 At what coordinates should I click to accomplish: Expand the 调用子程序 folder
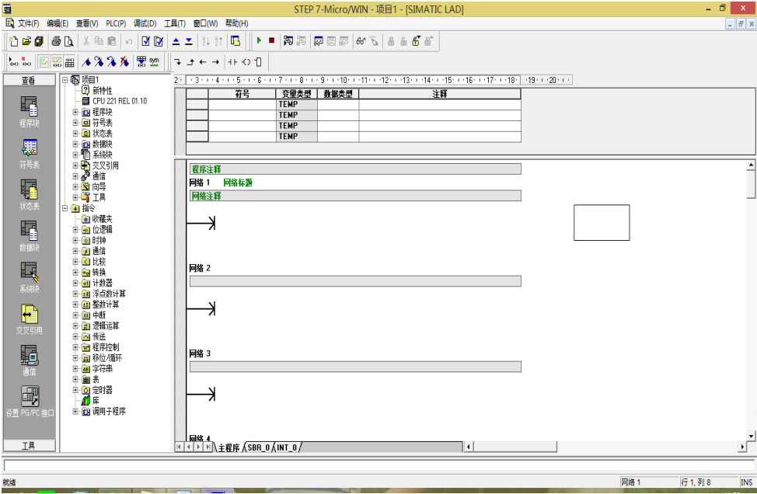pos(75,412)
